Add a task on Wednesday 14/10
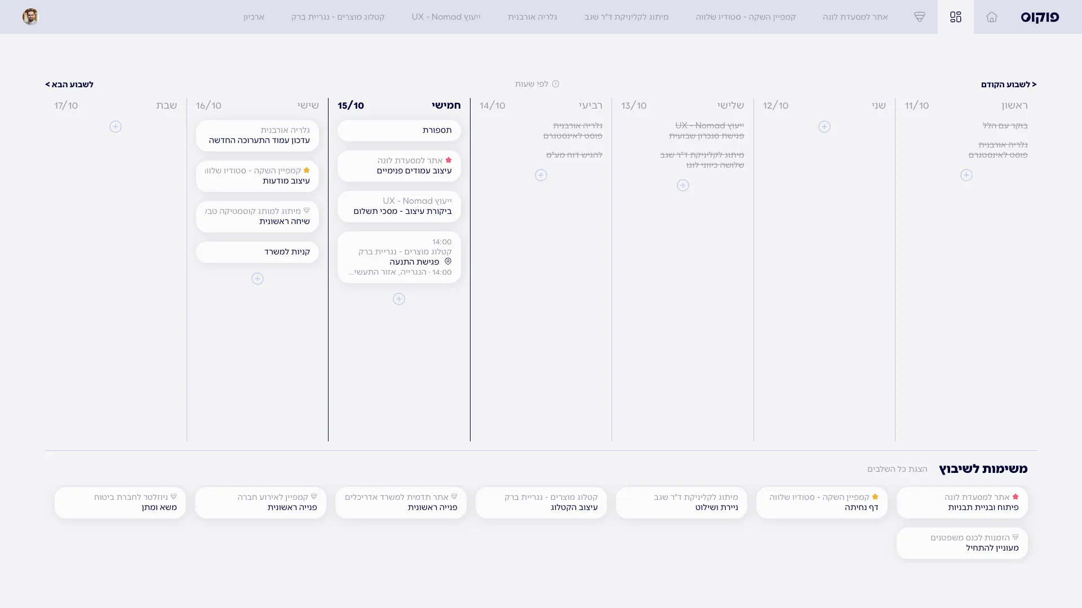 coord(541,175)
